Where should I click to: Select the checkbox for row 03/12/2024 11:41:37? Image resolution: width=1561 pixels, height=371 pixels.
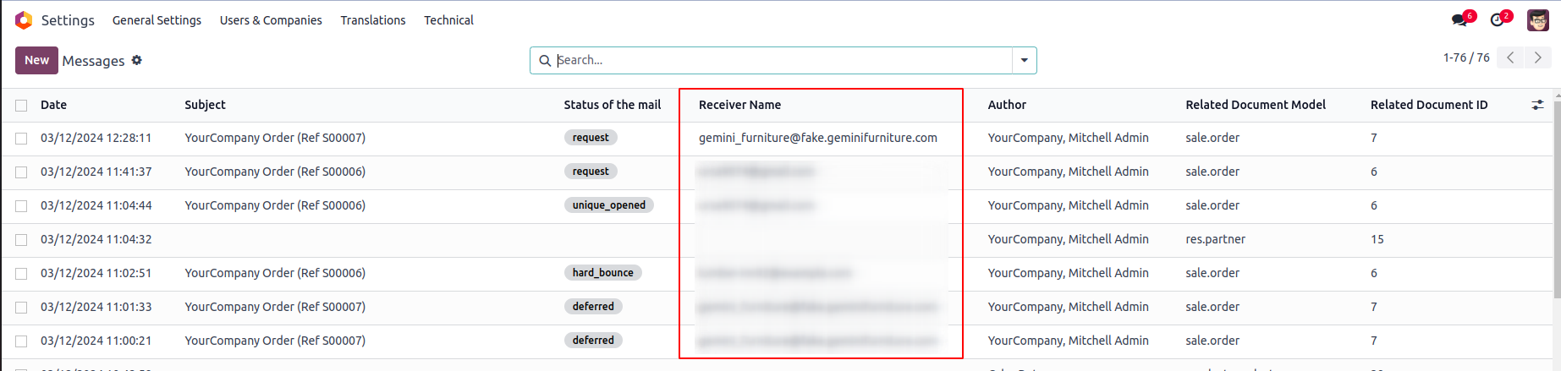point(21,172)
